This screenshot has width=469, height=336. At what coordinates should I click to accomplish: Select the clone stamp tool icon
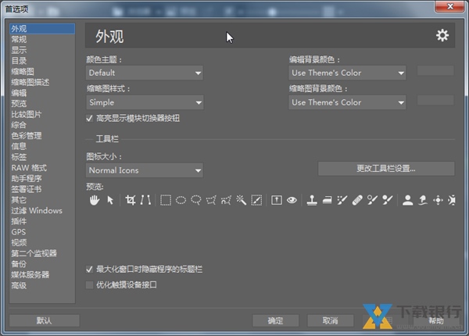(312, 200)
